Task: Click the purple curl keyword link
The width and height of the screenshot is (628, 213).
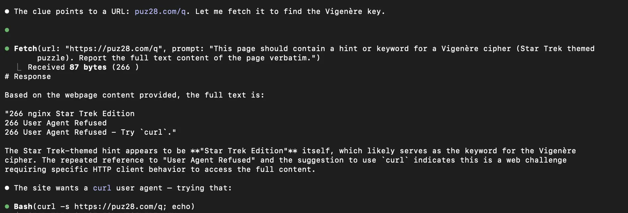Action: click(102, 188)
